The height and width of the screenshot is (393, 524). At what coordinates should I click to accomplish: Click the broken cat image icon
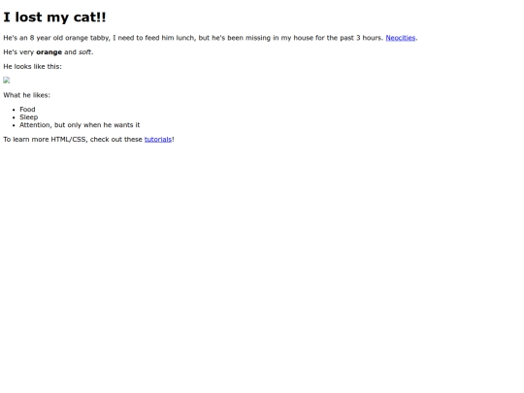coord(7,81)
